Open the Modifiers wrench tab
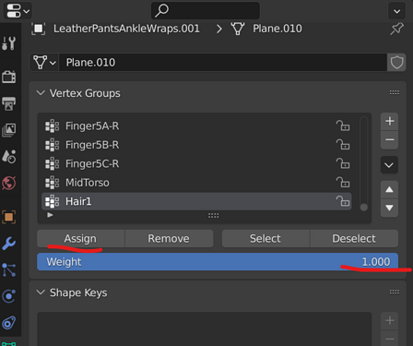The height and width of the screenshot is (346, 413). tap(9, 244)
